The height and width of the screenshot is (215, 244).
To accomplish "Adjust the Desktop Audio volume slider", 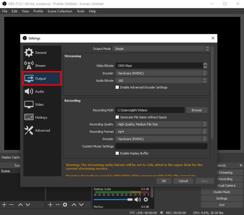I will [130, 199].
